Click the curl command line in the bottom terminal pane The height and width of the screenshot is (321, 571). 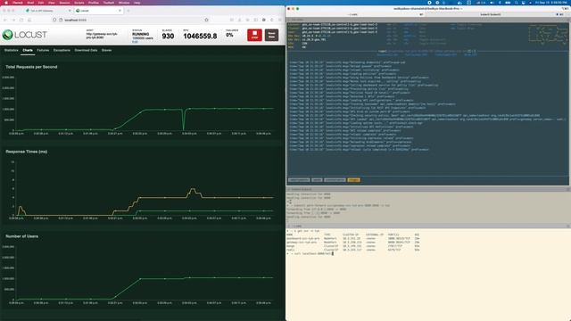pos(311,253)
